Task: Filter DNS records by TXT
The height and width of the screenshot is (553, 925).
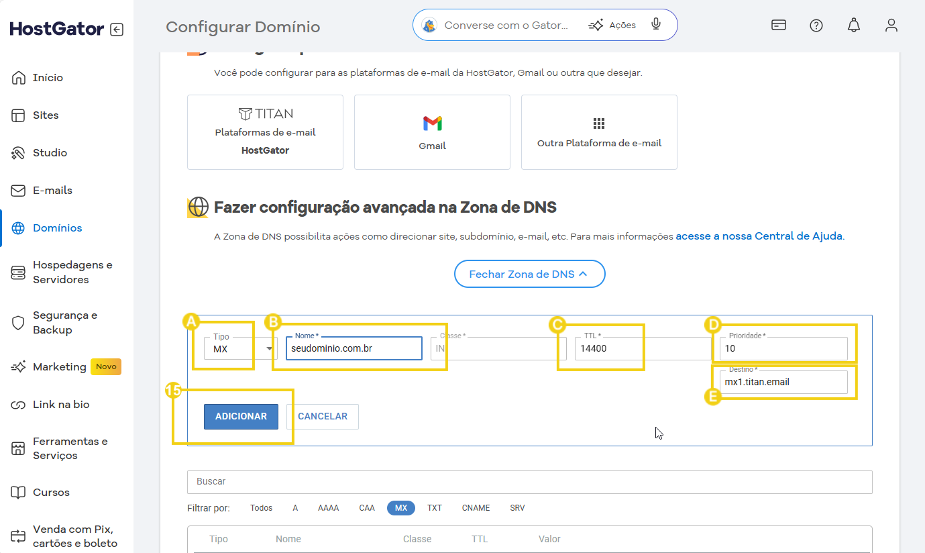Action: click(435, 508)
